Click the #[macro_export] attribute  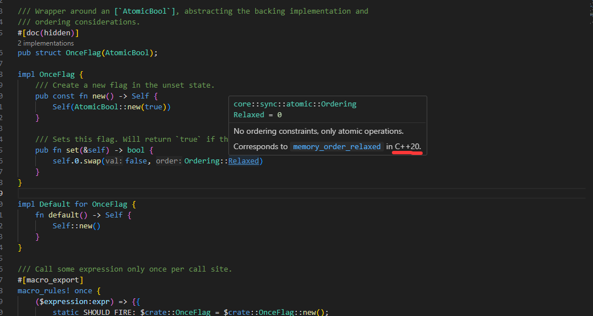click(x=50, y=280)
